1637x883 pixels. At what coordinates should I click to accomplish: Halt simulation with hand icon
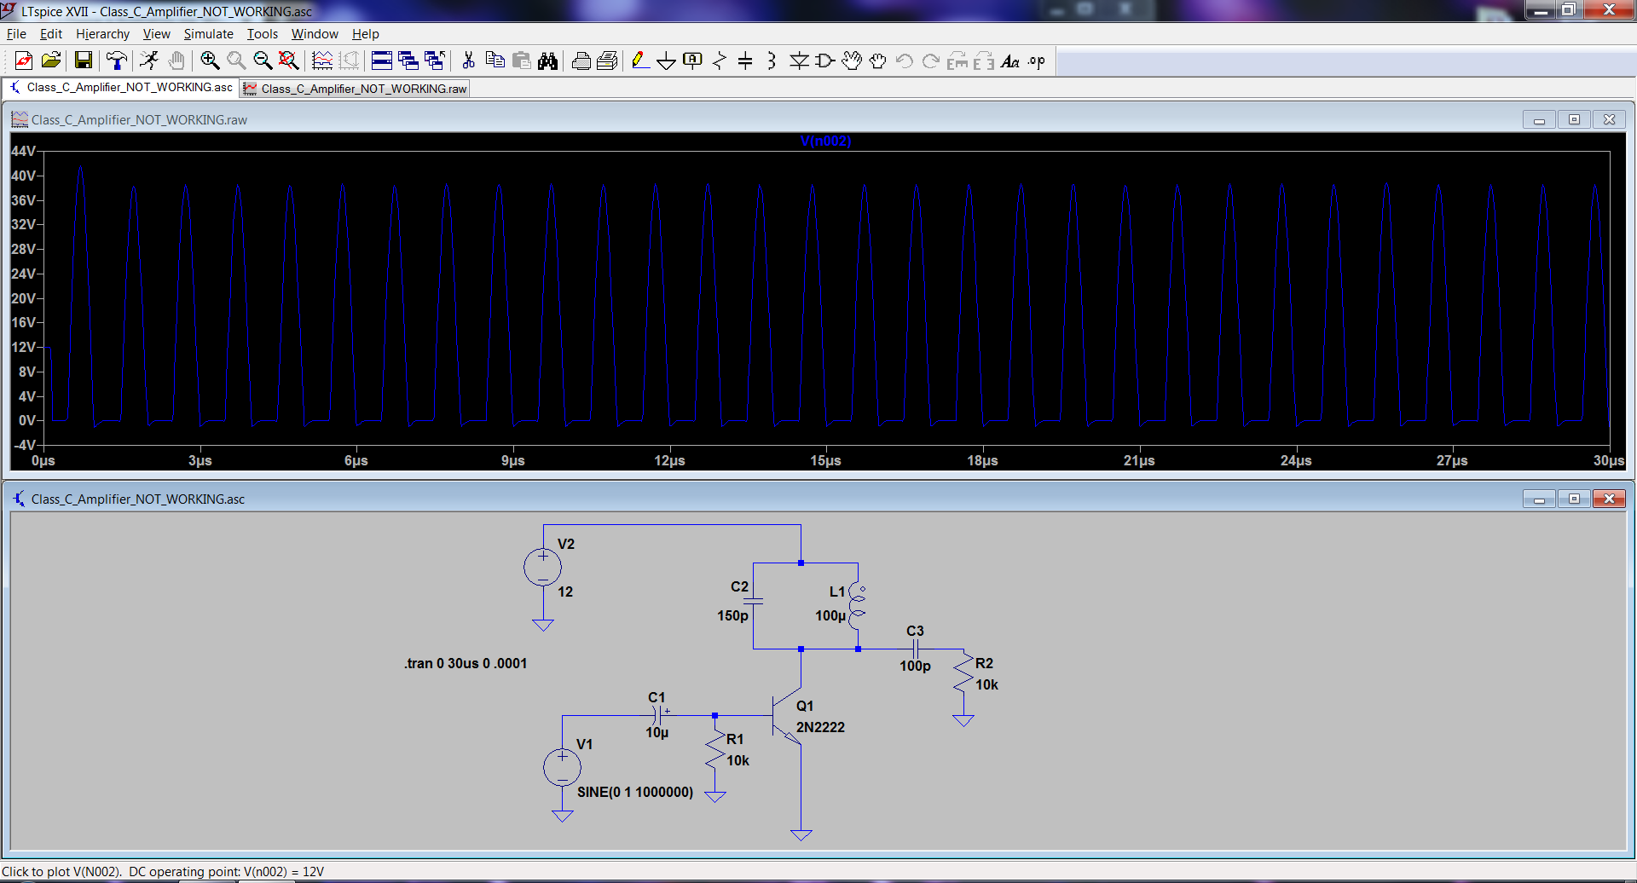176,61
